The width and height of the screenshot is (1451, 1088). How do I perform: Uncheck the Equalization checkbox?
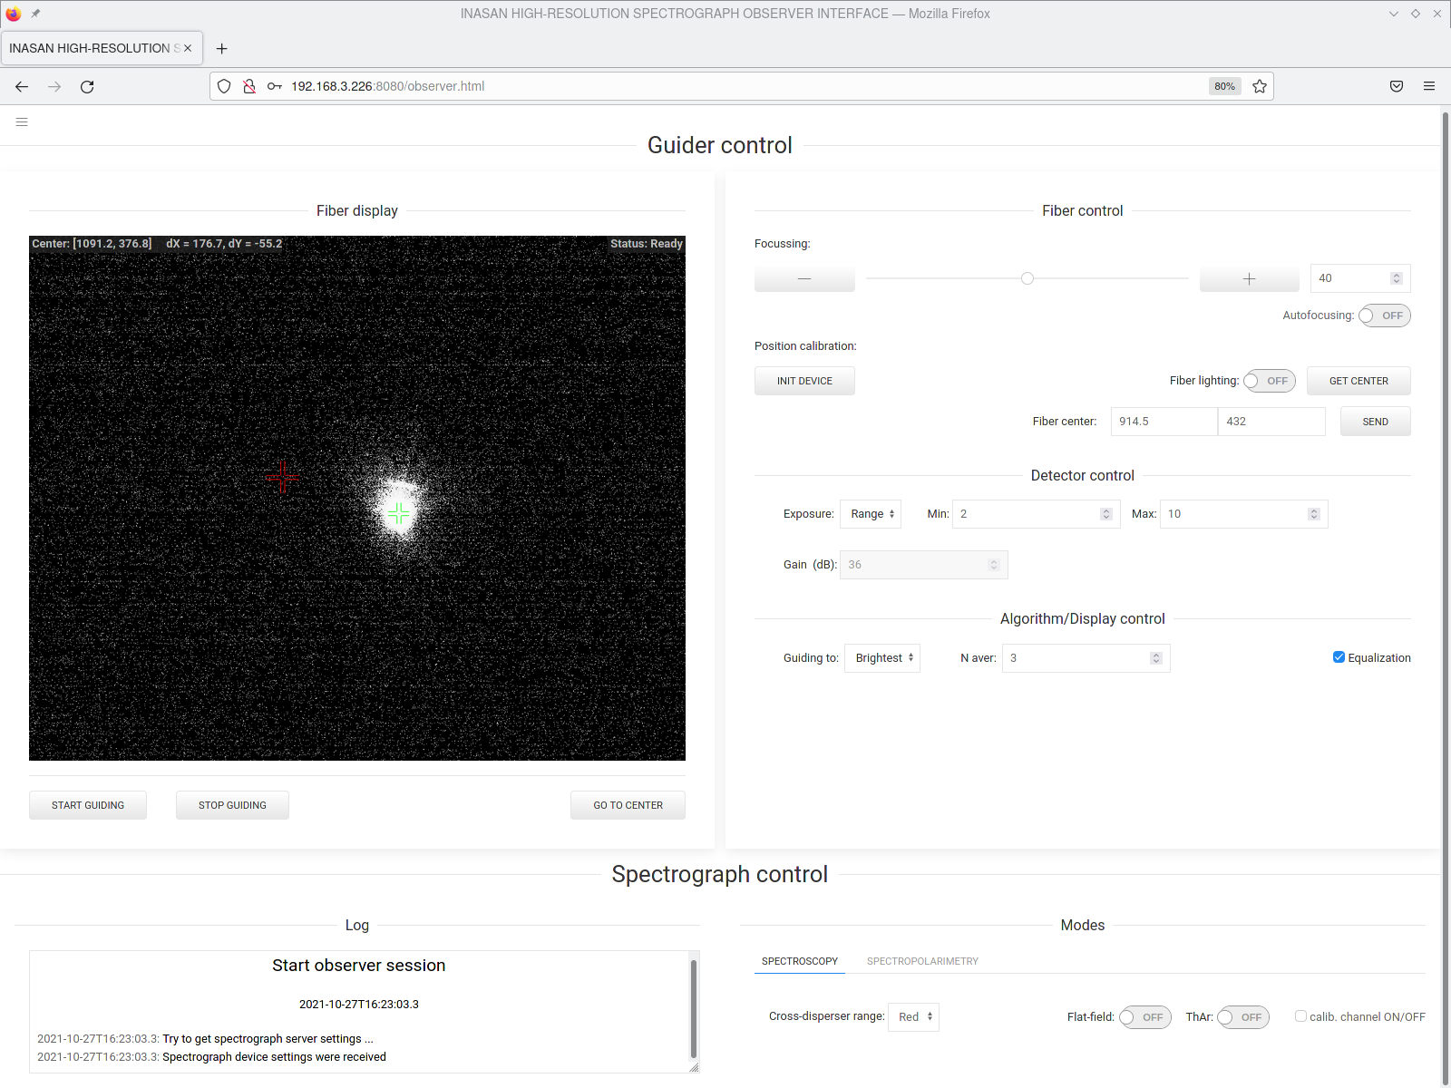click(x=1339, y=657)
